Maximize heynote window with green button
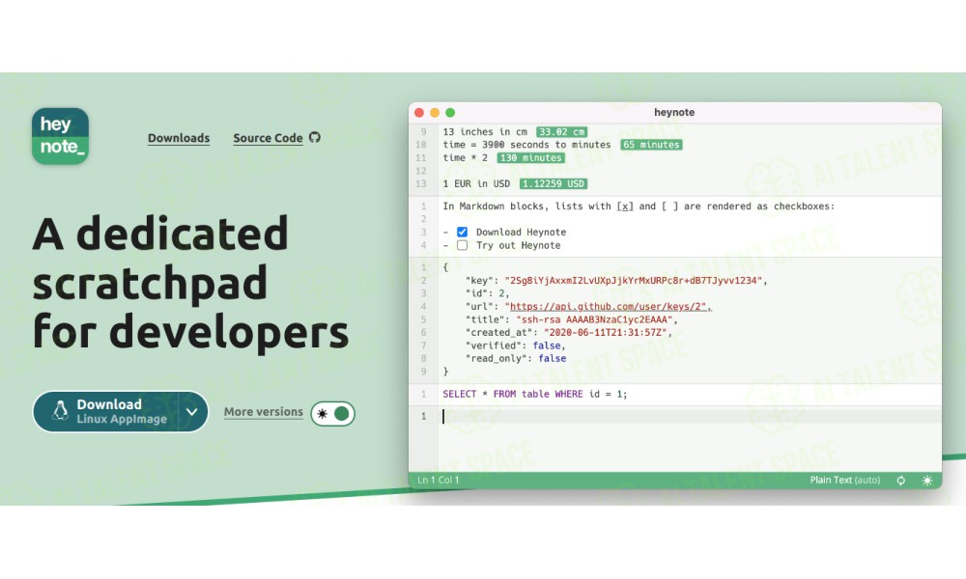 450,113
